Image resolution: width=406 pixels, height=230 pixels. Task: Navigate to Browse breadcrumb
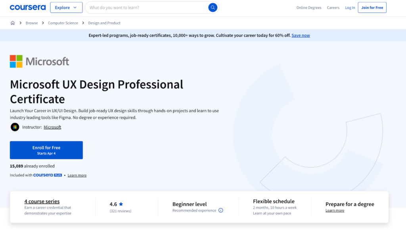pyautogui.click(x=32, y=23)
